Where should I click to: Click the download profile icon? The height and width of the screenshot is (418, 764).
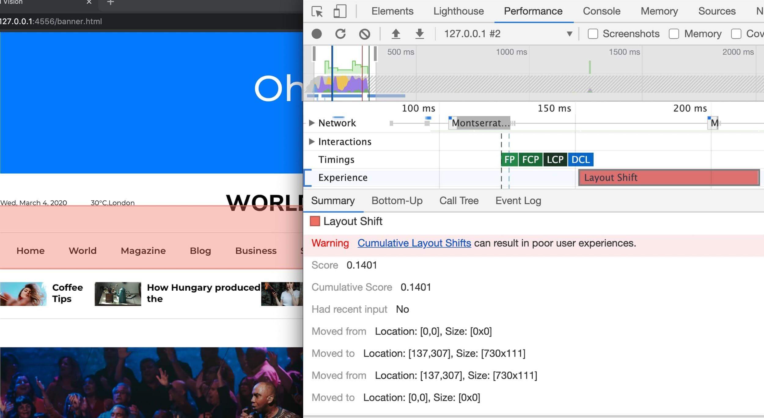420,34
